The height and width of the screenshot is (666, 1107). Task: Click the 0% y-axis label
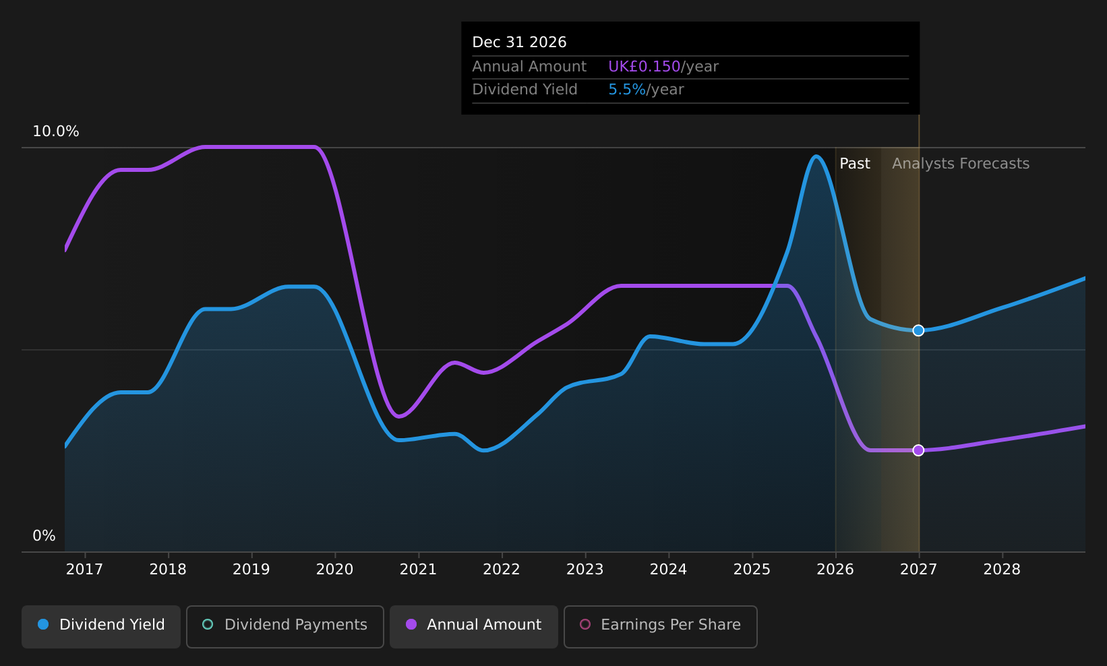[44, 536]
